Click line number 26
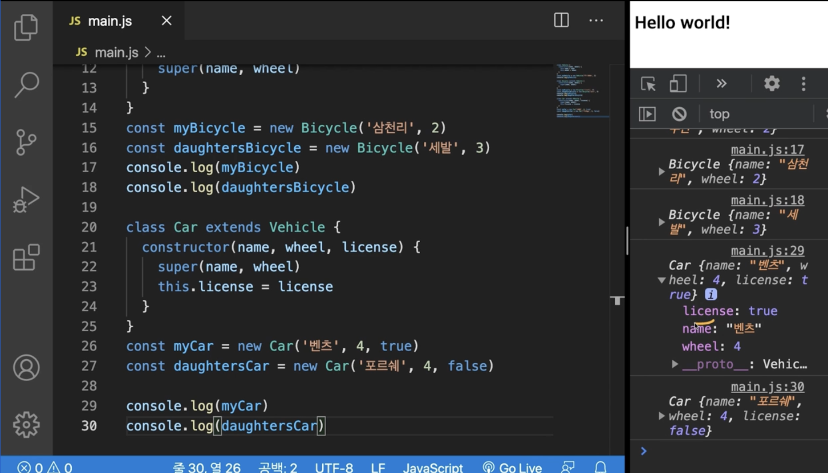828x473 pixels. pyautogui.click(x=89, y=346)
